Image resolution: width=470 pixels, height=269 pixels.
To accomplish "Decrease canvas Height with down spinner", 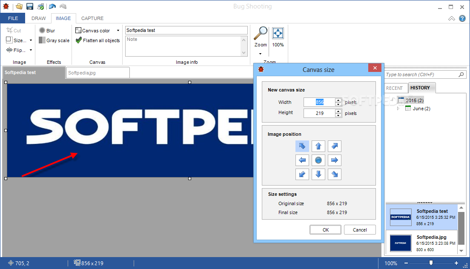I will click(338, 115).
